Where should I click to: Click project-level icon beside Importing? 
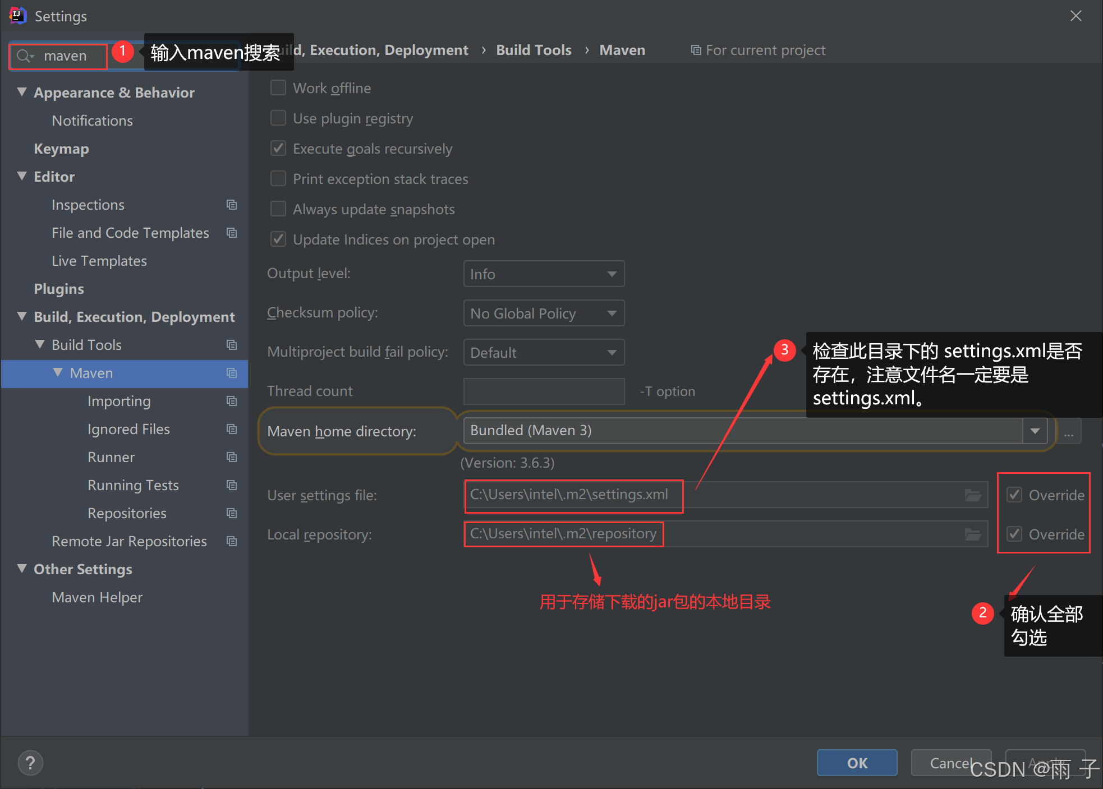point(232,401)
